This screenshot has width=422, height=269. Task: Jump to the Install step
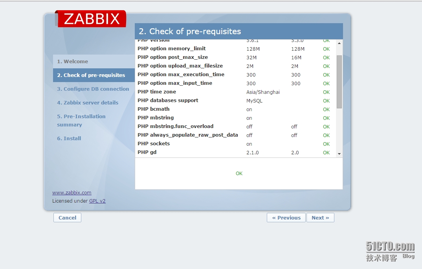[69, 138]
